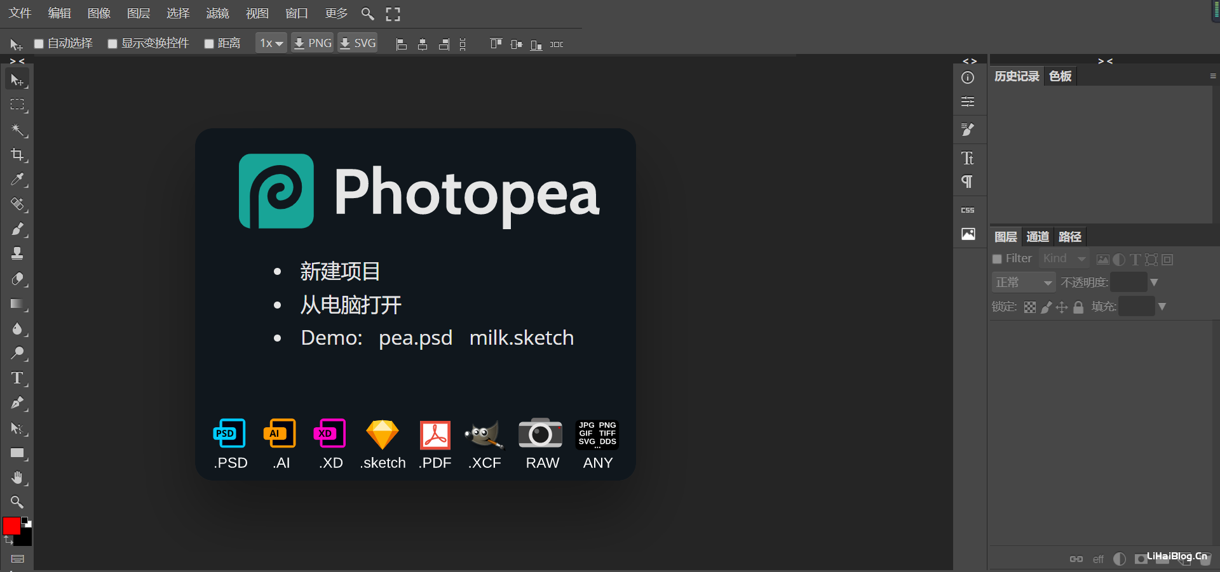
Task: Select the Dodge tool
Action: click(x=17, y=354)
